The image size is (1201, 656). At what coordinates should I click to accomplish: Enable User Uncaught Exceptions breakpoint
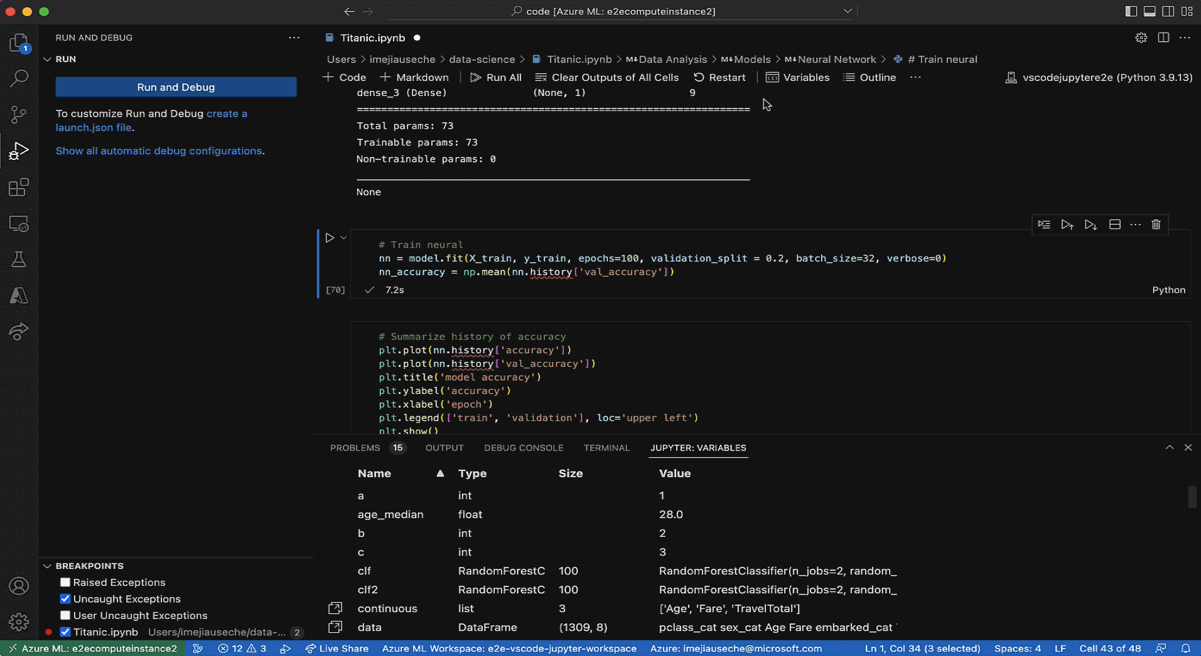pyautogui.click(x=65, y=615)
